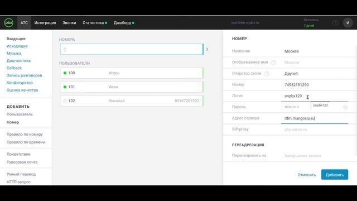Open the Музыка section
357x201 pixels.
tap(14, 54)
